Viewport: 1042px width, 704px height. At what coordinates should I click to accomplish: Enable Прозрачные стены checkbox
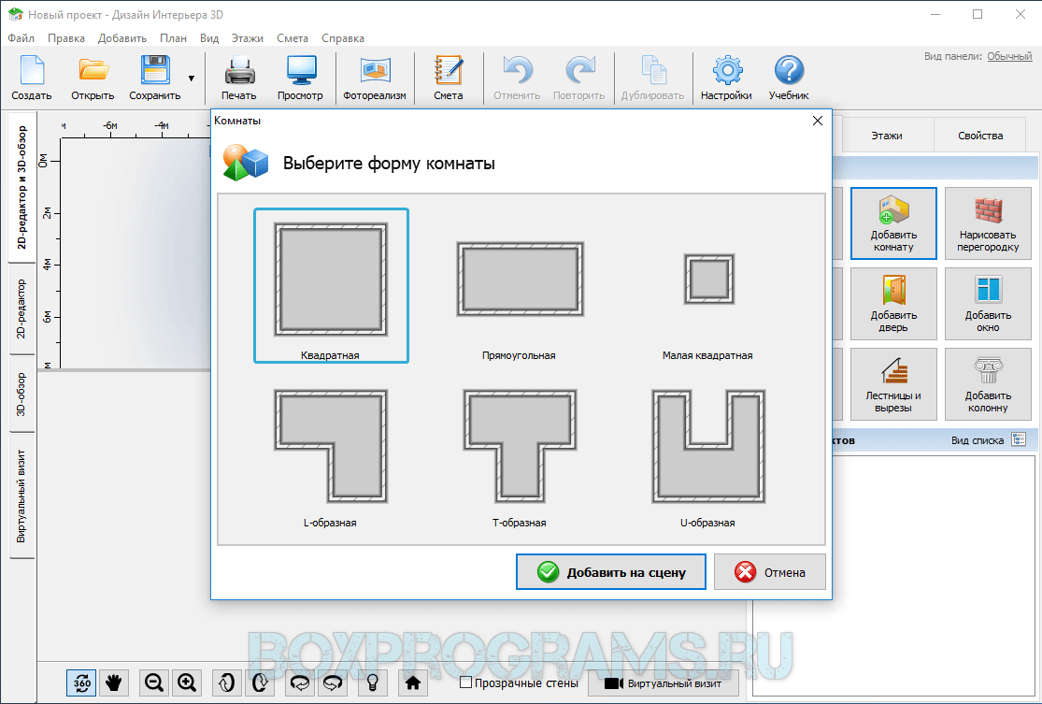[465, 682]
